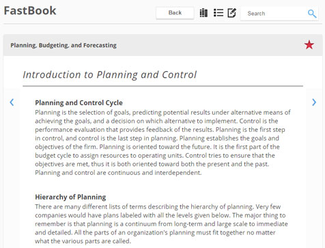Go to previous page with left chevron

(x=12, y=102)
